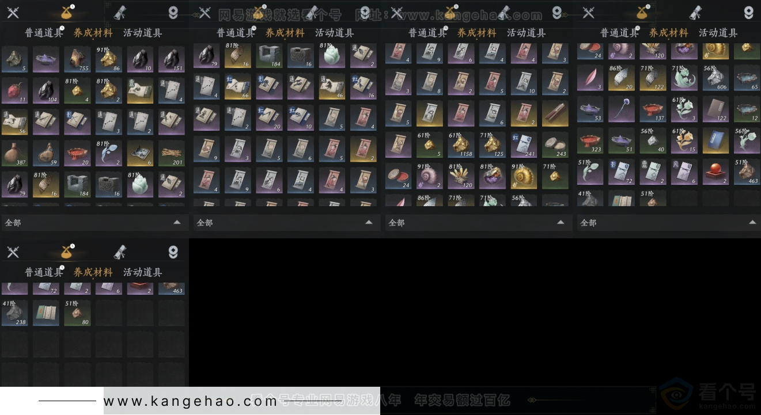The width and height of the screenshot is (761, 415).
Task: Select the water basin with count 12
Action: (747, 109)
